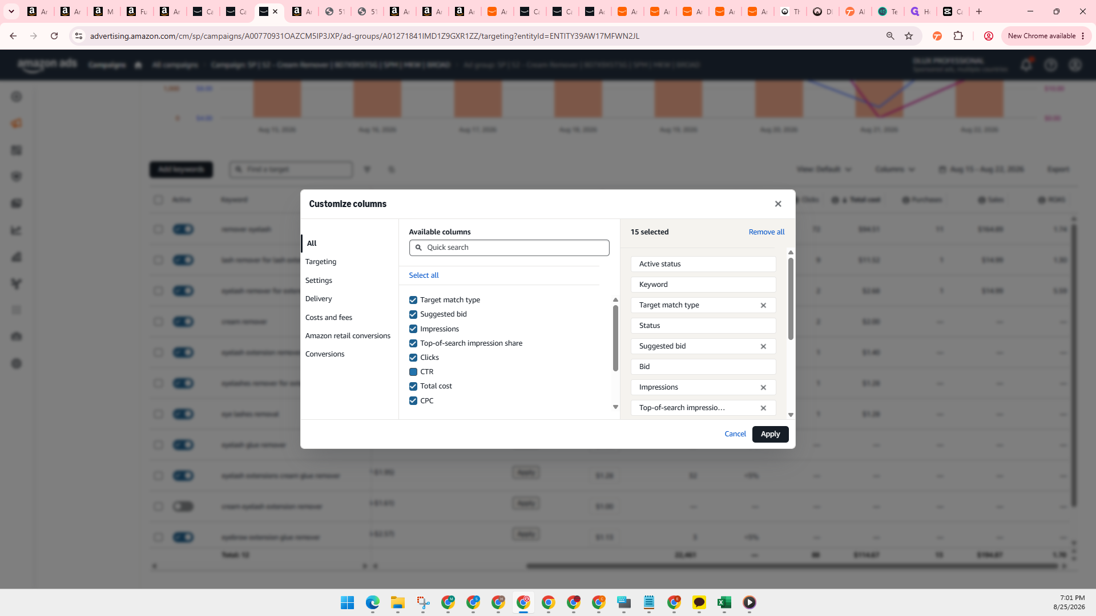1096x616 pixels.
Task: Uncheck Target match type checkbox
Action: point(413,300)
